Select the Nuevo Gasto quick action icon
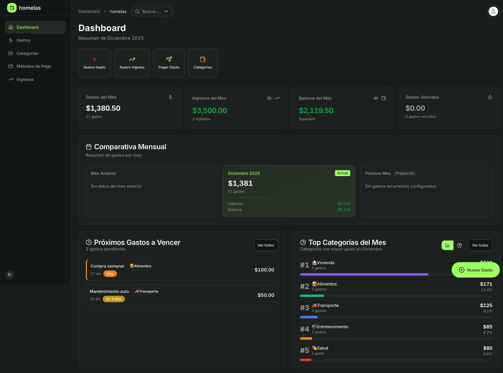503x373 pixels. tap(95, 59)
